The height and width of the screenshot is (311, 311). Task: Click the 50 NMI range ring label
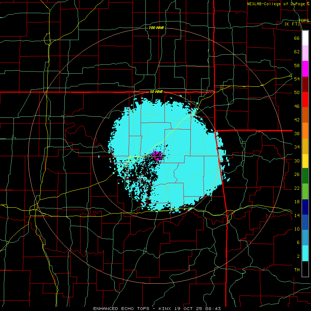click(x=156, y=92)
